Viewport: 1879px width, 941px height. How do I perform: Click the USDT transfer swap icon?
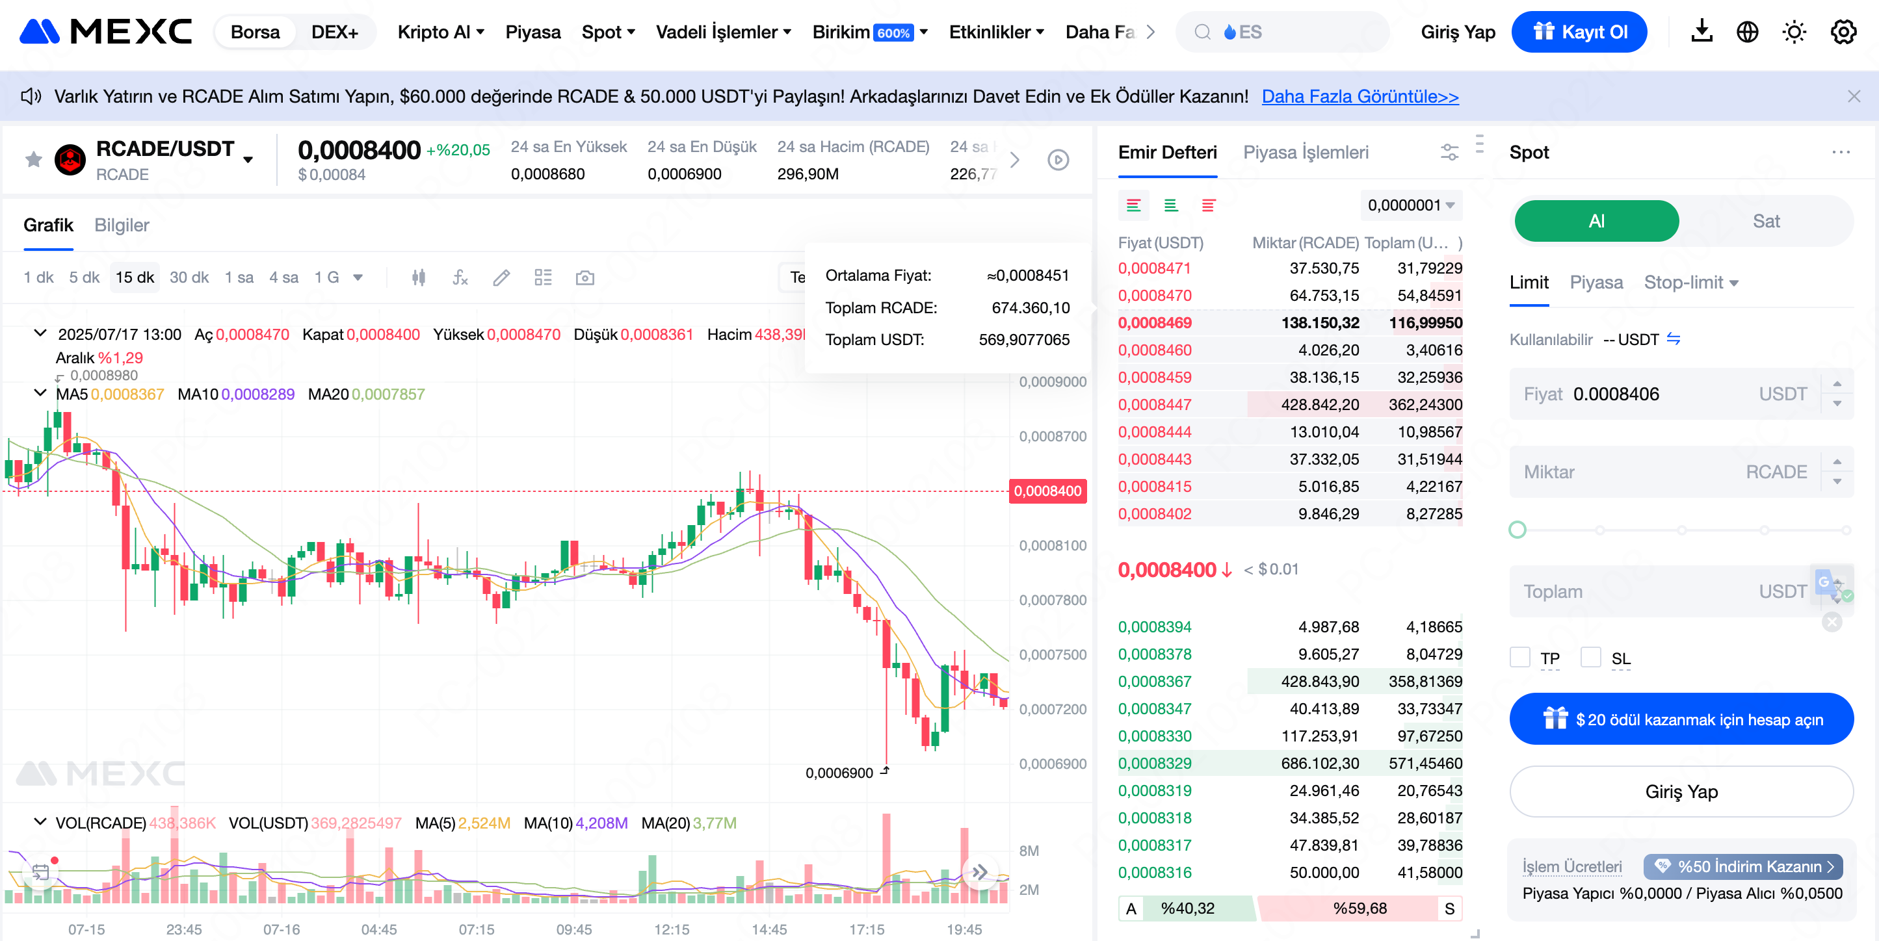pos(1674,339)
